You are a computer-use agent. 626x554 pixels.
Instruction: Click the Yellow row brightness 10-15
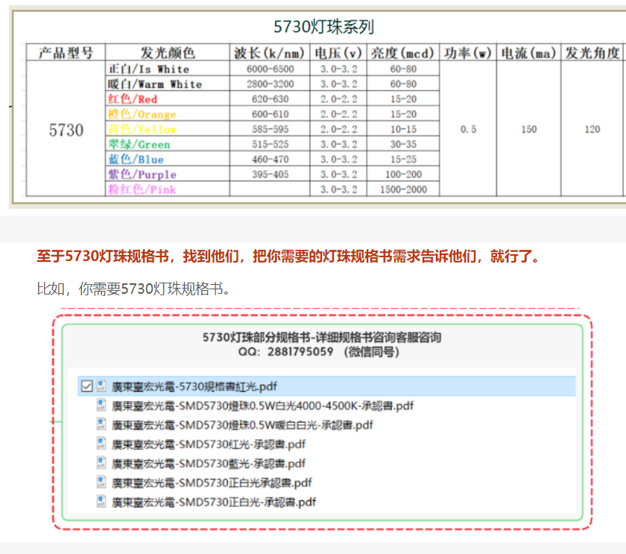403,129
